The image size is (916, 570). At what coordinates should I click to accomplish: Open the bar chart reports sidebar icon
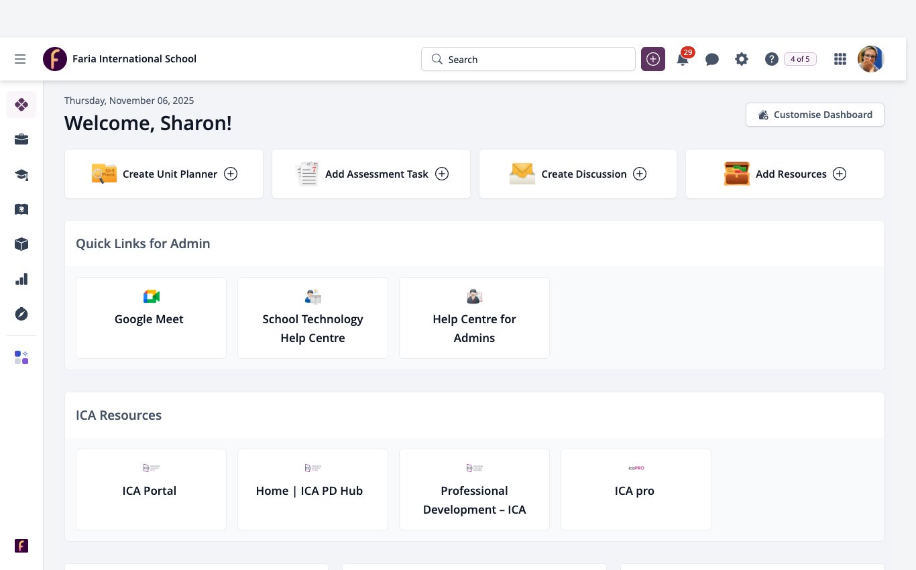(21, 279)
